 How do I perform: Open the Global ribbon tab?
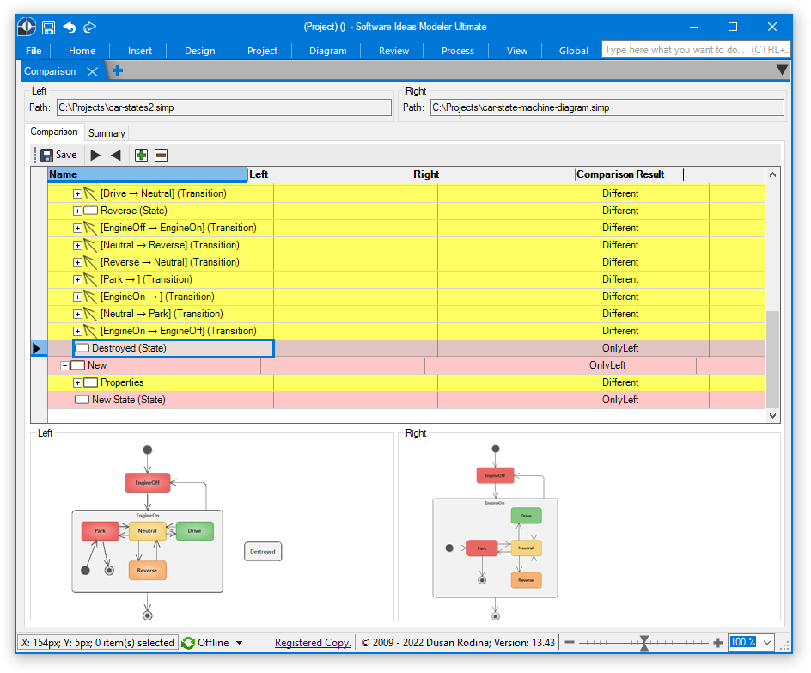[x=574, y=51]
